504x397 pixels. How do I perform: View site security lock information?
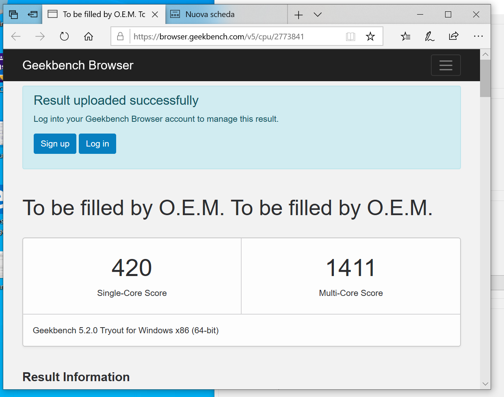pos(120,37)
